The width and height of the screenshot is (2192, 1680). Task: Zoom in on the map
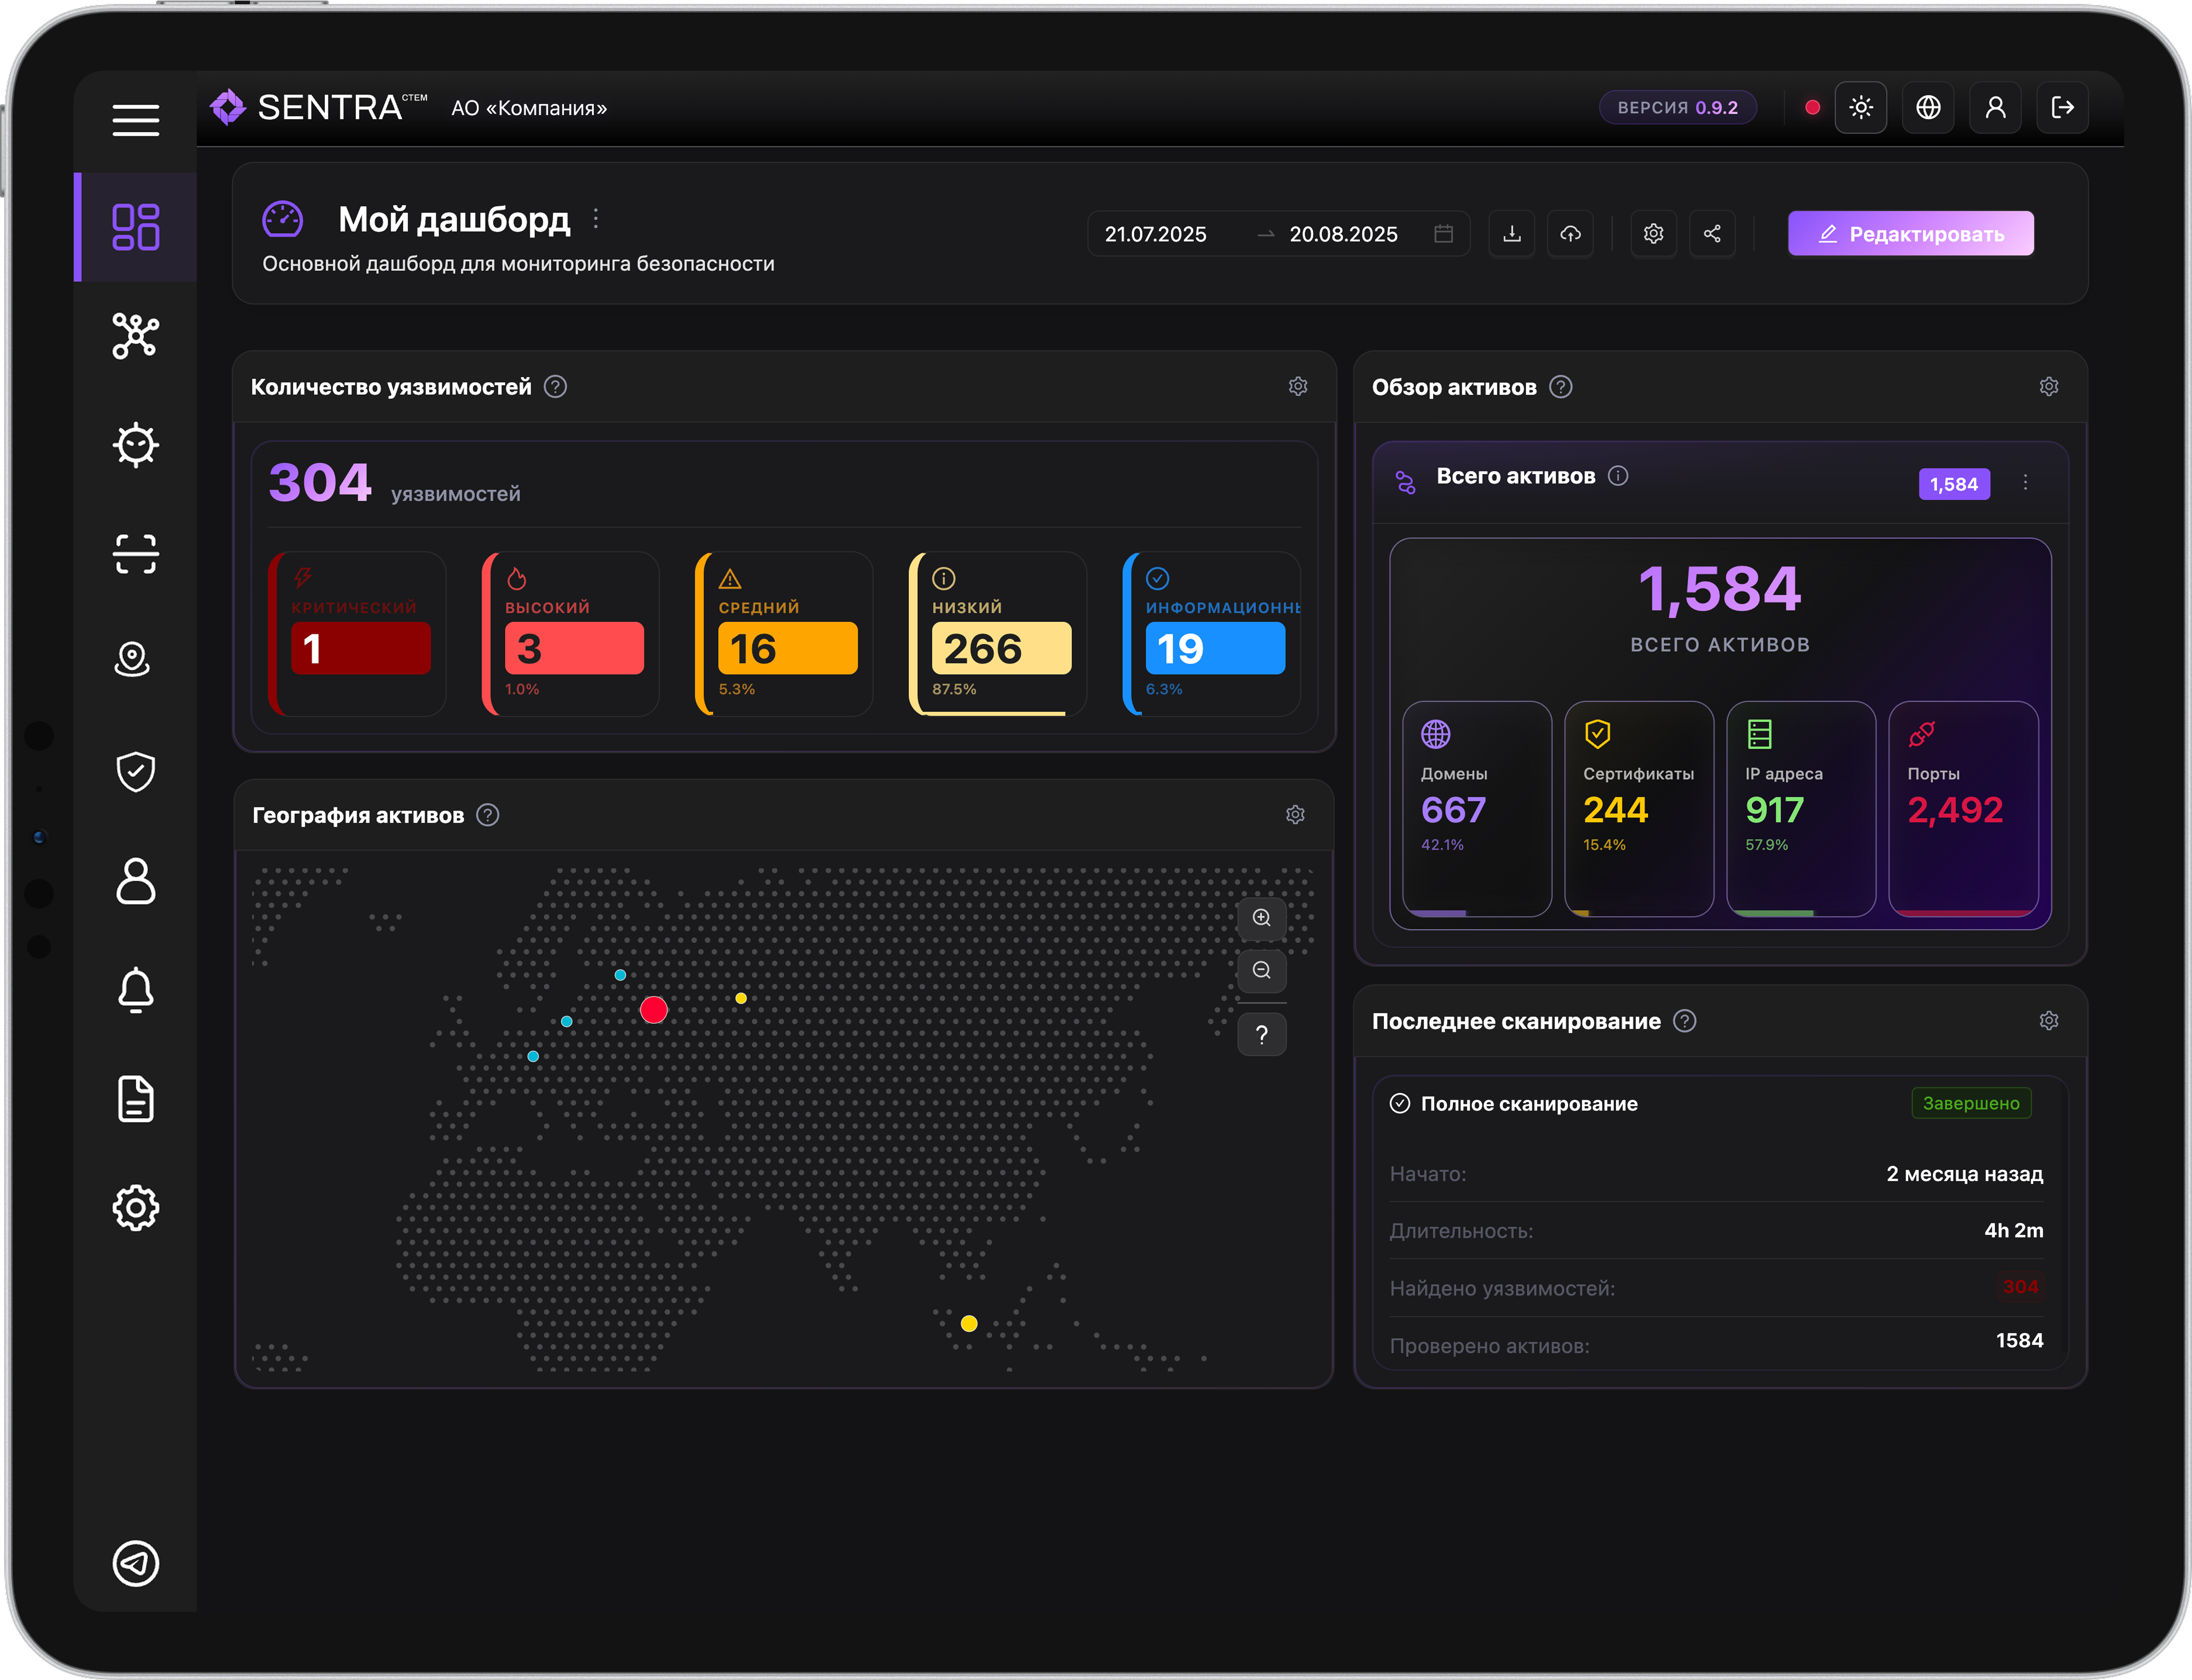[x=1262, y=918]
